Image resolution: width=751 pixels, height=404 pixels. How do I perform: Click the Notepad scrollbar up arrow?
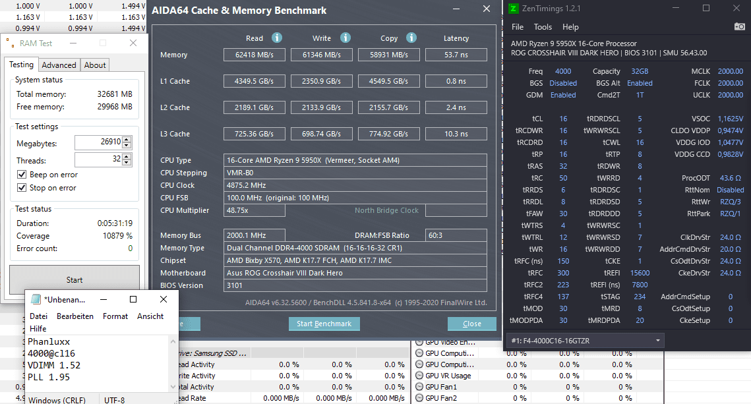coord(173,342)
